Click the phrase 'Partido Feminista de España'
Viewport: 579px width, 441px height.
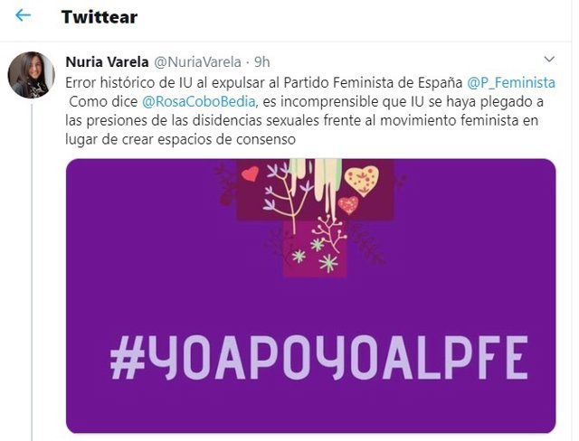pyautogui.click(x=373, y=82)
